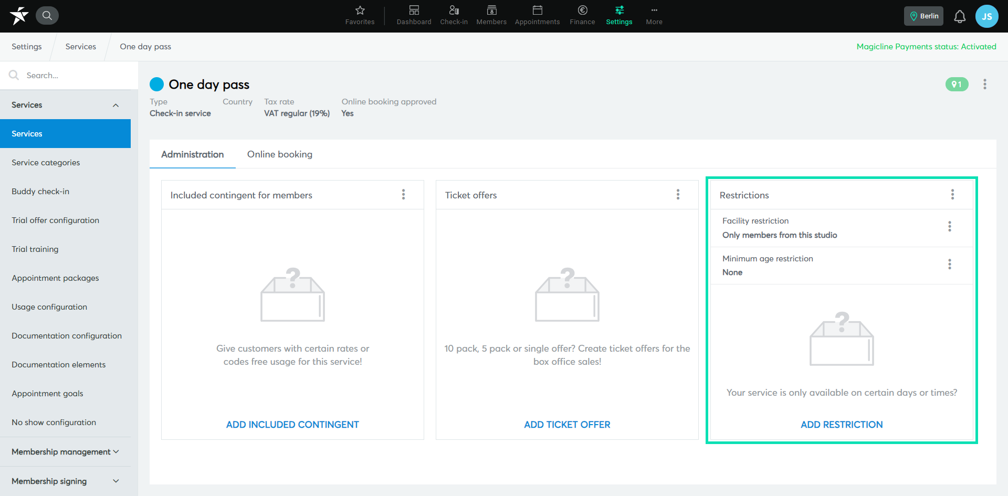The width and height of the screenshot is (1008, 496).
Task: Open Minimum age restriction row kebab menu
Action: 949,264
